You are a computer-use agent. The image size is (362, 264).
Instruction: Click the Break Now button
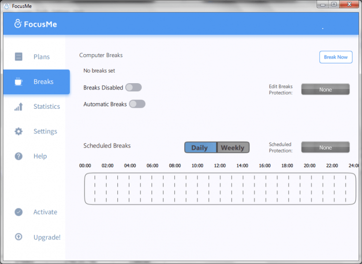tap(335, 57)
